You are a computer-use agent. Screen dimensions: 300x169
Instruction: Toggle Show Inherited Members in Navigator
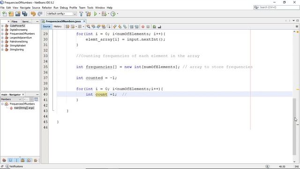(x=4, y=160)
